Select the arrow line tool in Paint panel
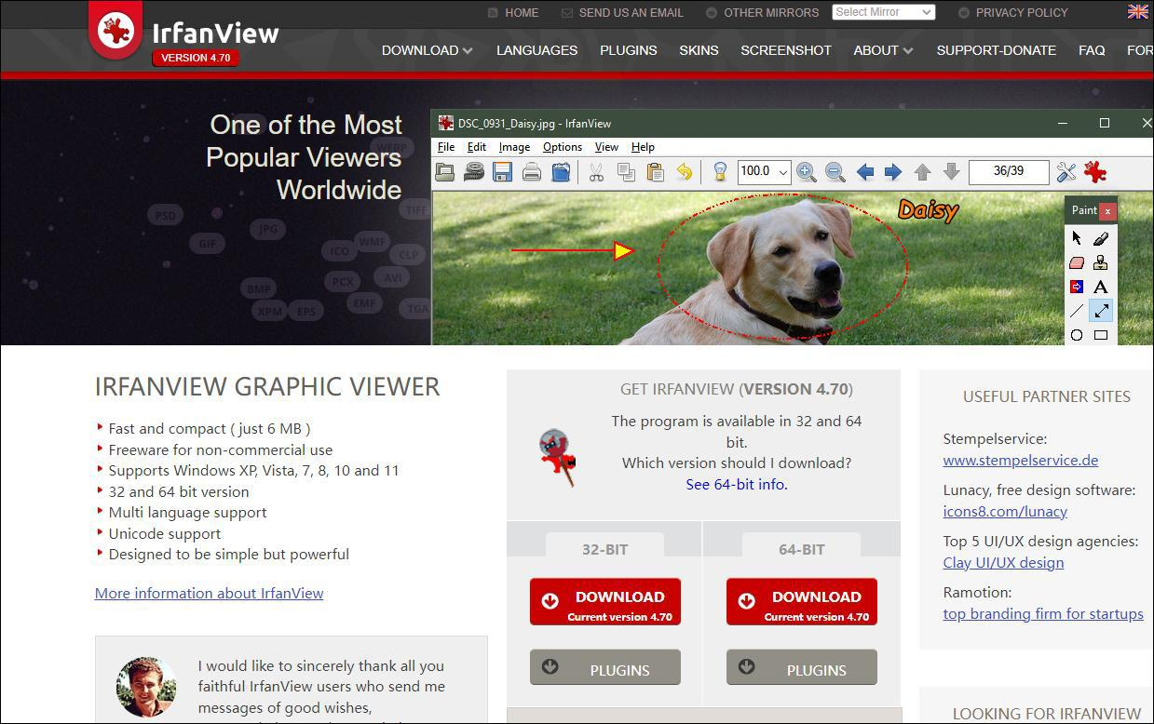The image size is (1154, 724). 1101,311
